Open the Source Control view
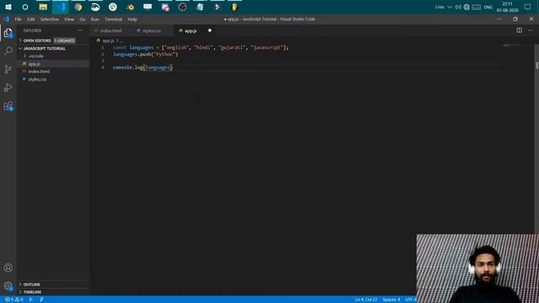539x303 pixels. click(8, 69)
